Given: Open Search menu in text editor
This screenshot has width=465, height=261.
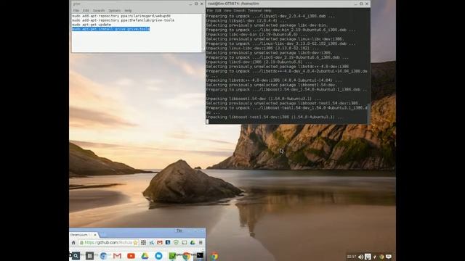Looking at the screenshot, I should pyautogui.click(x=99, y=10).
